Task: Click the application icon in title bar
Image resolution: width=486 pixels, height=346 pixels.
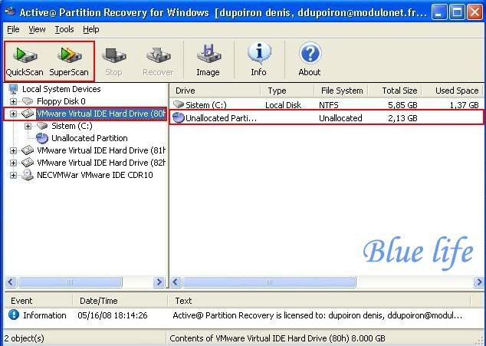Action: pos(10,12)
